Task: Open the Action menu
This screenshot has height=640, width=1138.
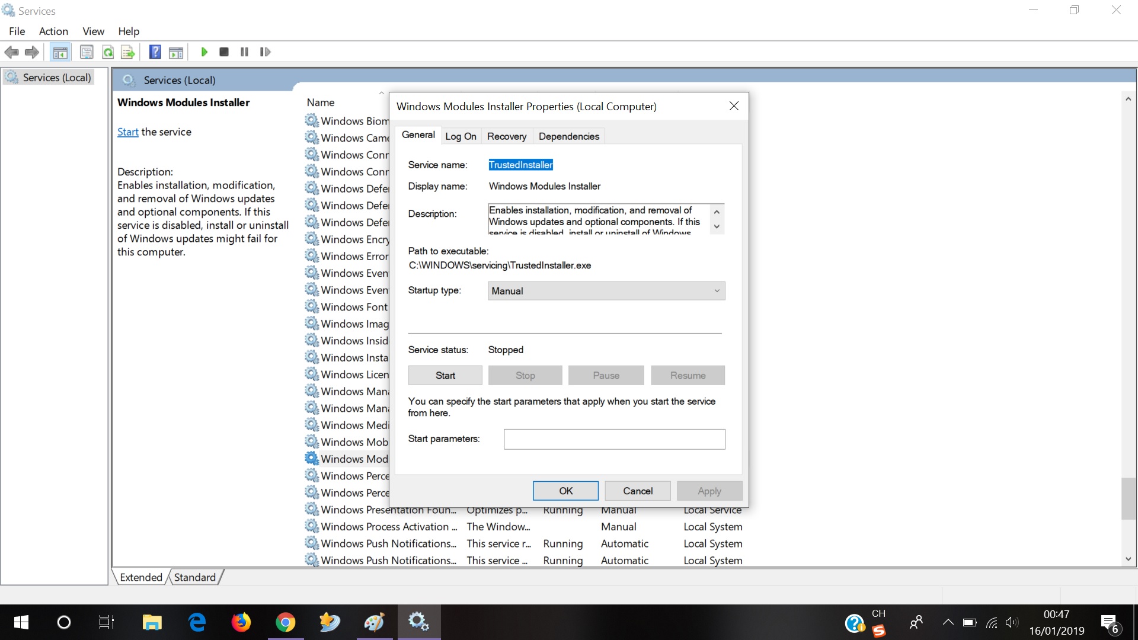Action: pos(53,31)
